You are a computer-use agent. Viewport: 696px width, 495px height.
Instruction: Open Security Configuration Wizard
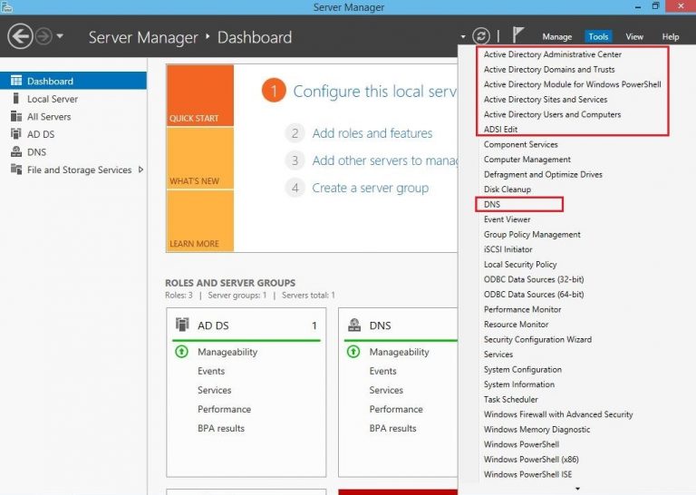point(537,340)
